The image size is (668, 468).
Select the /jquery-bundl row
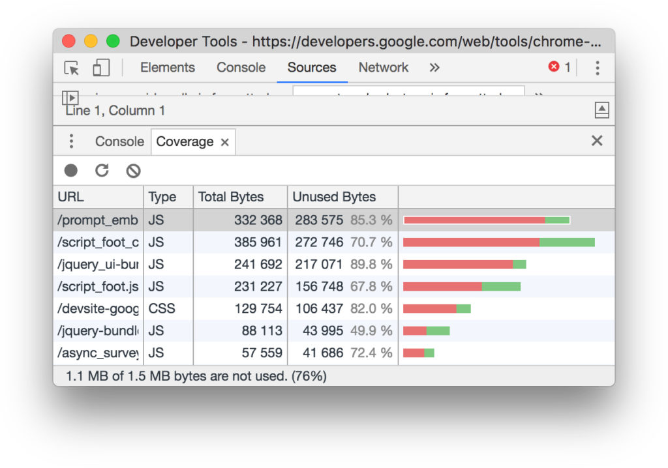(x=334, y=330)
